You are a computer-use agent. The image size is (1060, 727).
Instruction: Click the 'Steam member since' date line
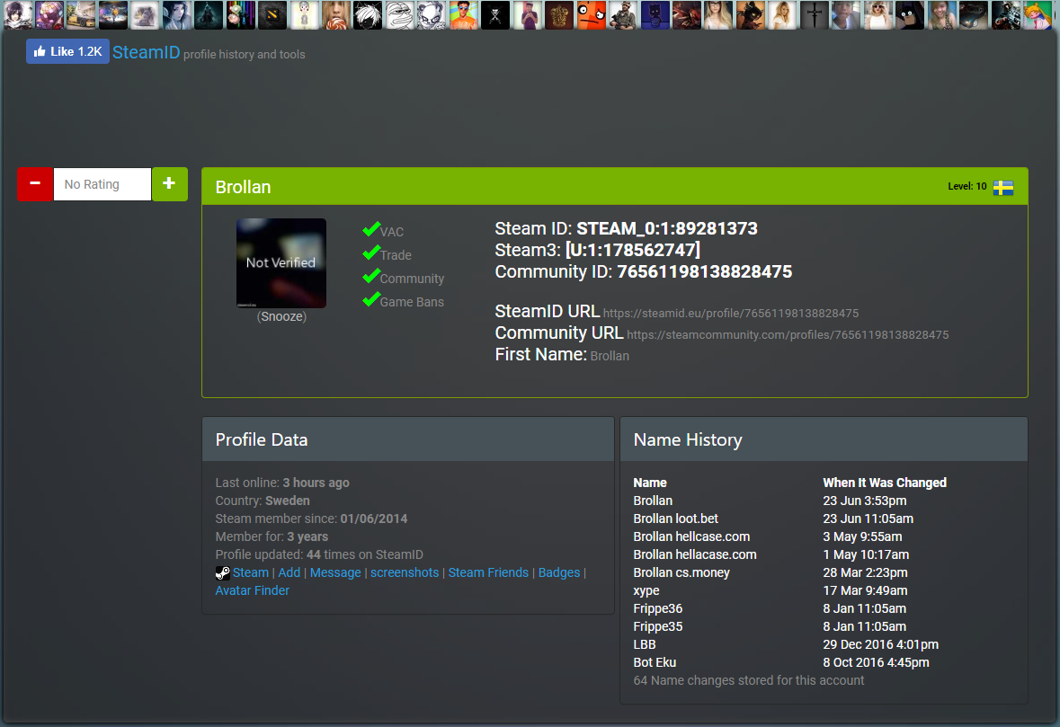coord(311,519)
